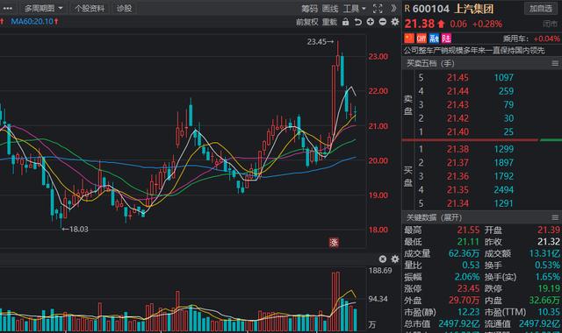This screenshot has width=562, height=333.
Task: Click buy level 2 price 21.37
Action: click(x=458, y=163)
